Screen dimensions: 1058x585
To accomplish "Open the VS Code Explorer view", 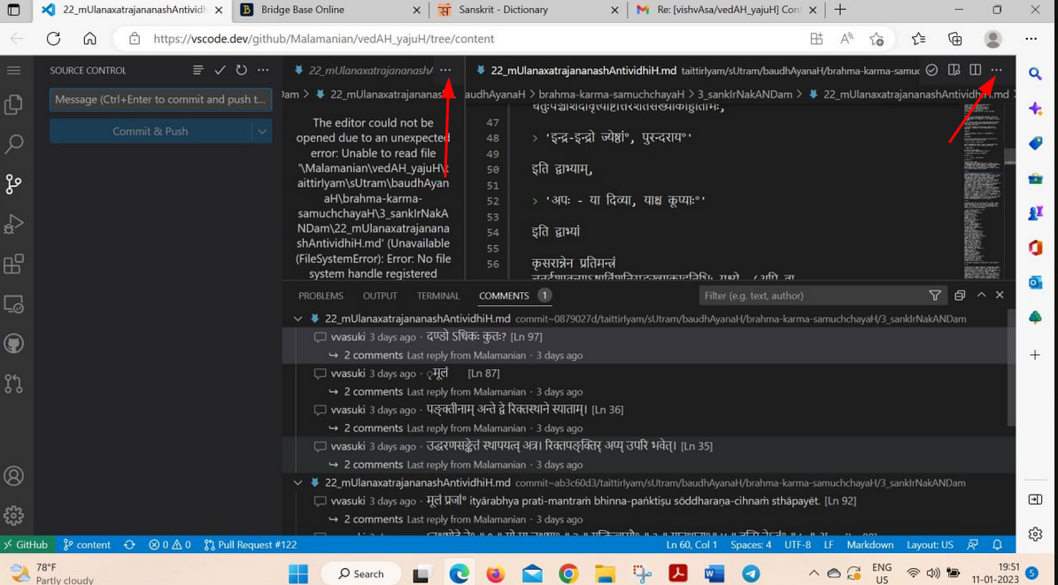I will pyautogui.click(x=13, y=104).
